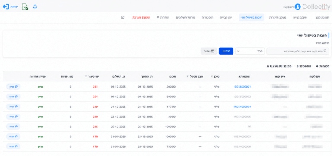Open the שדות columns button

[x=209, y=51]
